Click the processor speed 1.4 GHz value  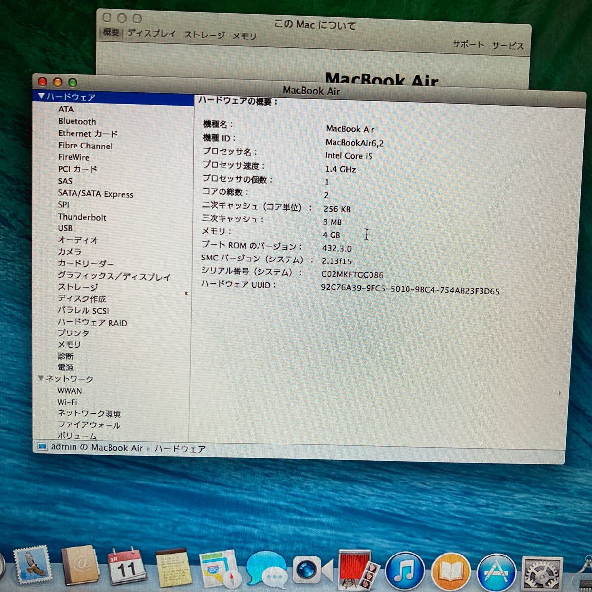click(340, 169)
